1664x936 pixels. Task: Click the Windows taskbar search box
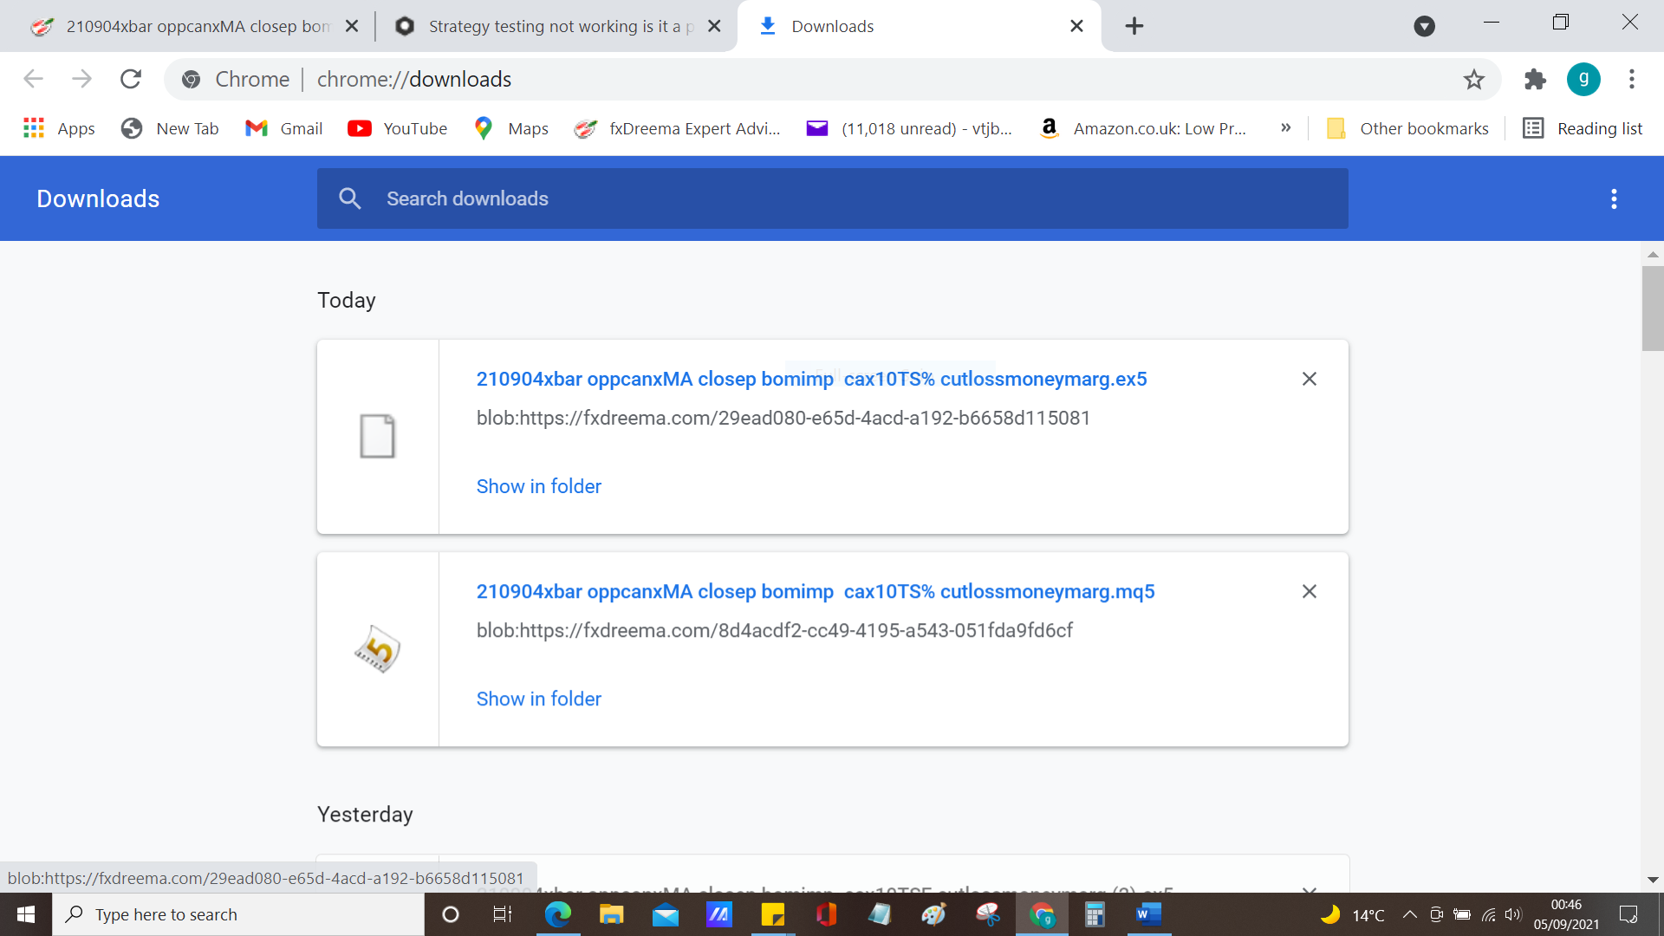(x=238, y=914)
